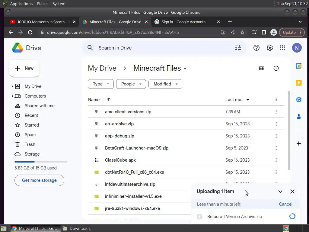Open Chrome tab search chevron
The height and width of the screenshot is (232, 309).
point(300,22)
